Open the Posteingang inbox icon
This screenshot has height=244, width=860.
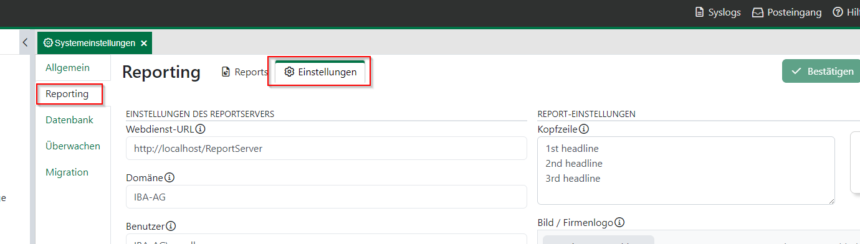click(758, 12)
